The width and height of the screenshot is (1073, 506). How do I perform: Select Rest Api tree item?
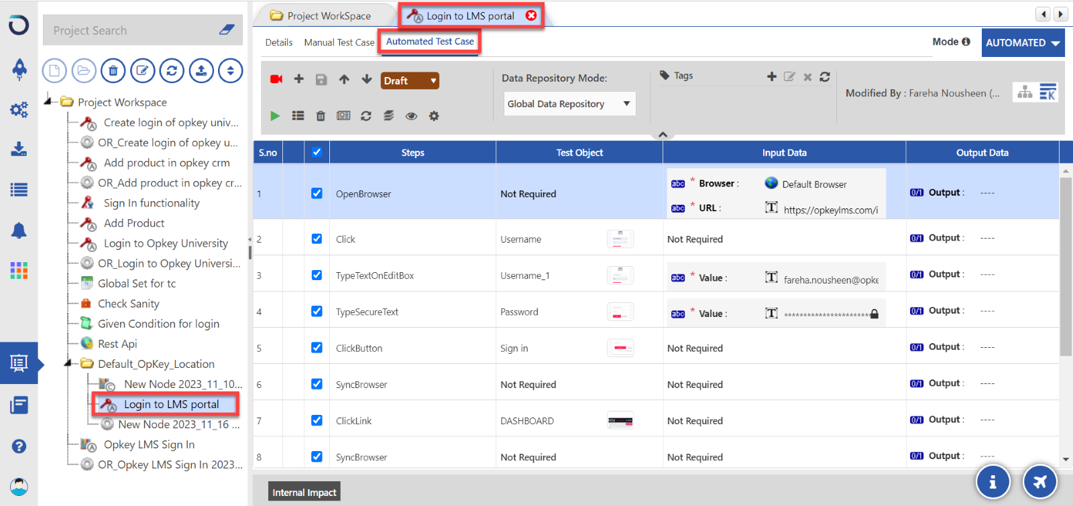pyautogui.click(x=117, y=343)
